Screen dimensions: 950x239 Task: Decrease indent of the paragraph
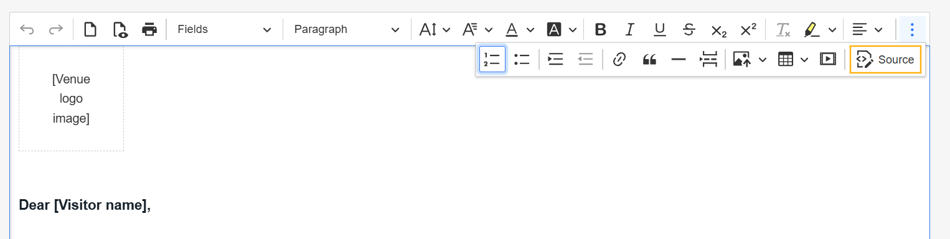pyautogui.click(x=585, y=59)
